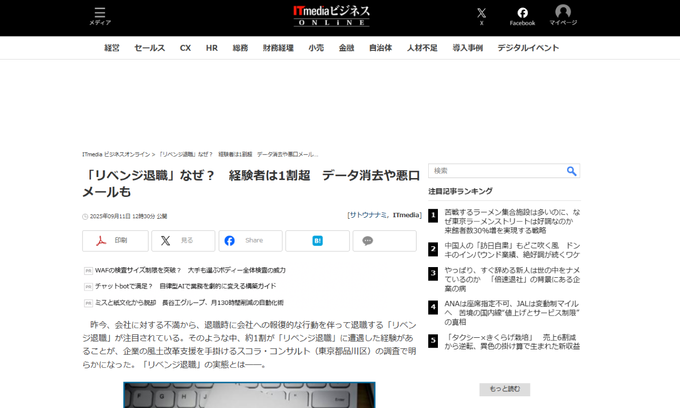
Task: Go to the HR navigation category
Action: [212, 48]
